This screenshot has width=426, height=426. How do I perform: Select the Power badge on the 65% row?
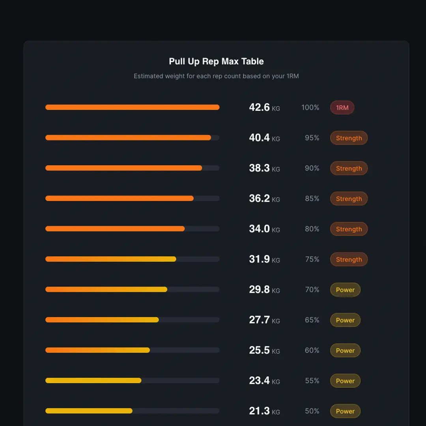[x=345, y=320]
